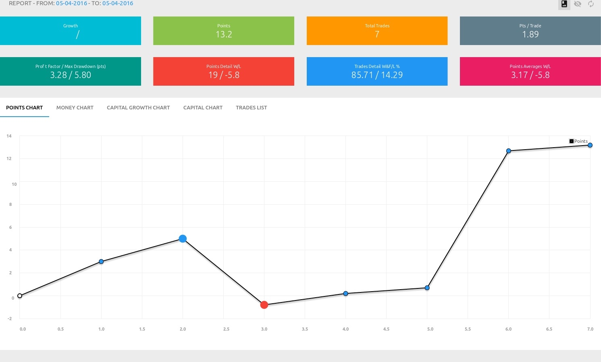The height and width of the screenshot is (362, 601).
Task: Click the red Points Detail W/L card
Action: coord(224,71)
